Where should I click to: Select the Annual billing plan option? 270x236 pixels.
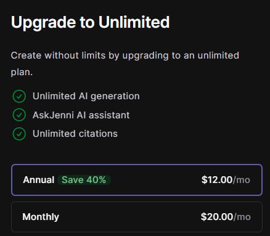(x=137, y=180)
